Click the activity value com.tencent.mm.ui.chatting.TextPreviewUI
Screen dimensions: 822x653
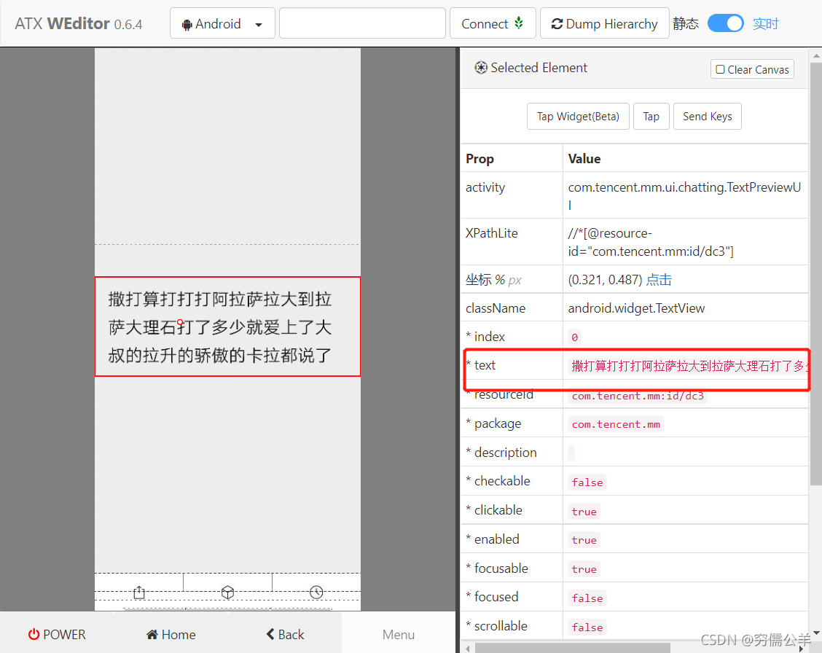684,195
